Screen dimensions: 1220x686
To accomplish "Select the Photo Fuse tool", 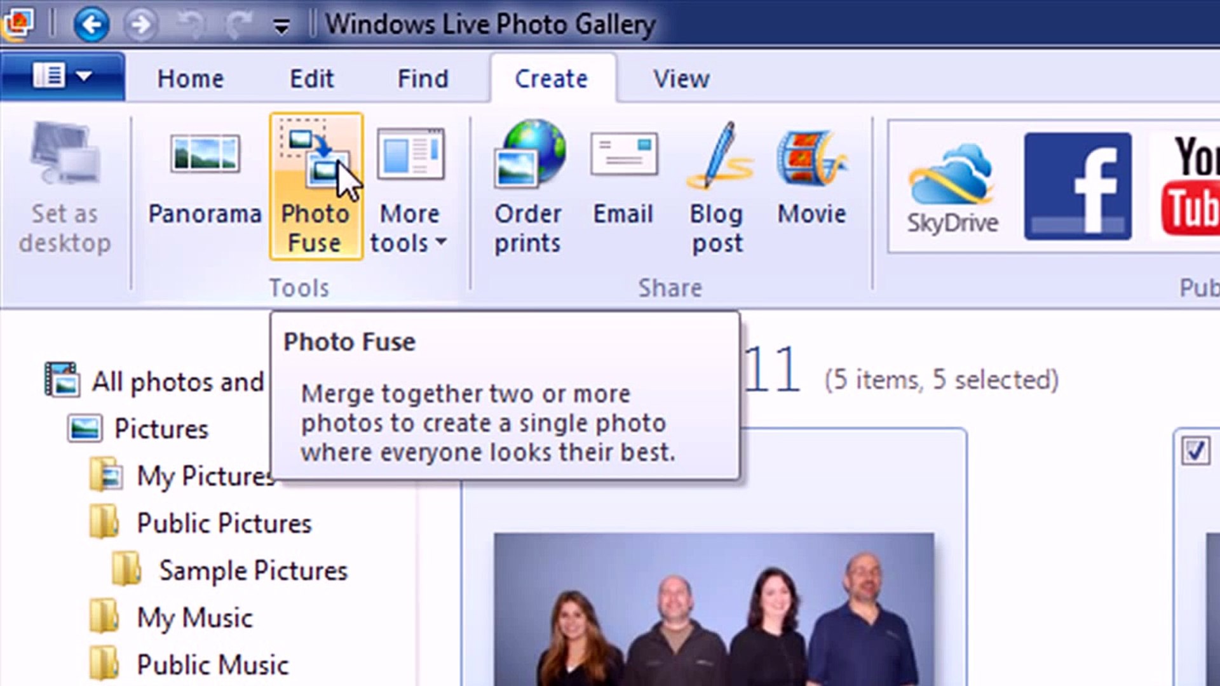I will [316, 186].
